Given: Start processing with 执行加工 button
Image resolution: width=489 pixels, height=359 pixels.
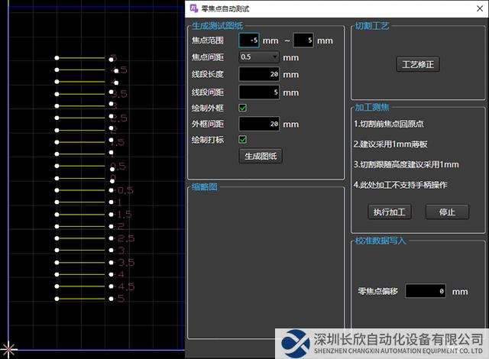Looking at the screenshot, I should (x=388, y=212).
